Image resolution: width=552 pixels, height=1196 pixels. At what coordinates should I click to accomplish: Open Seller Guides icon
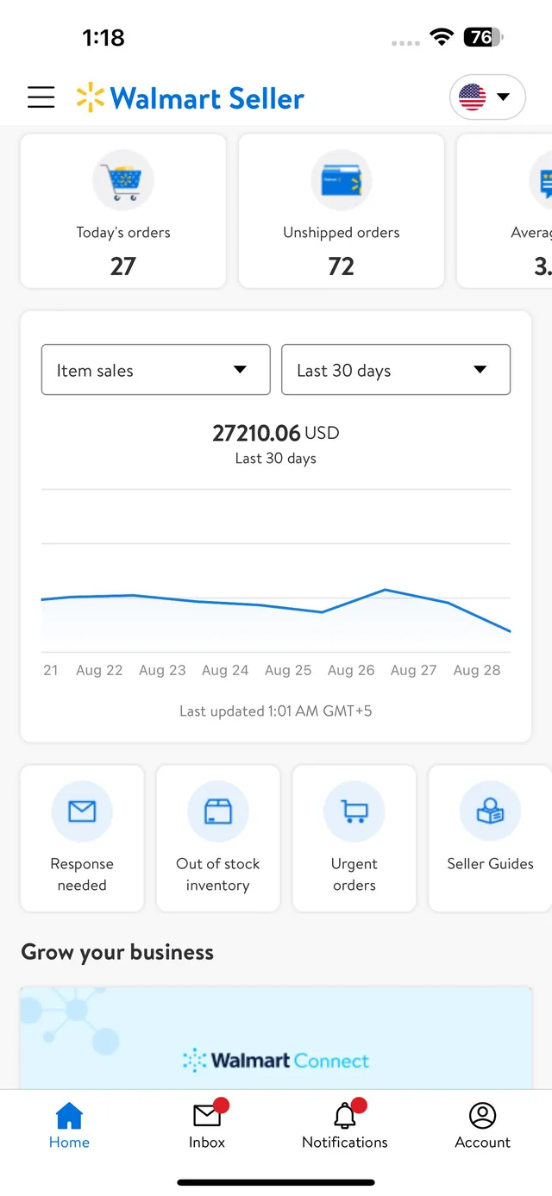tap(490, 811)
